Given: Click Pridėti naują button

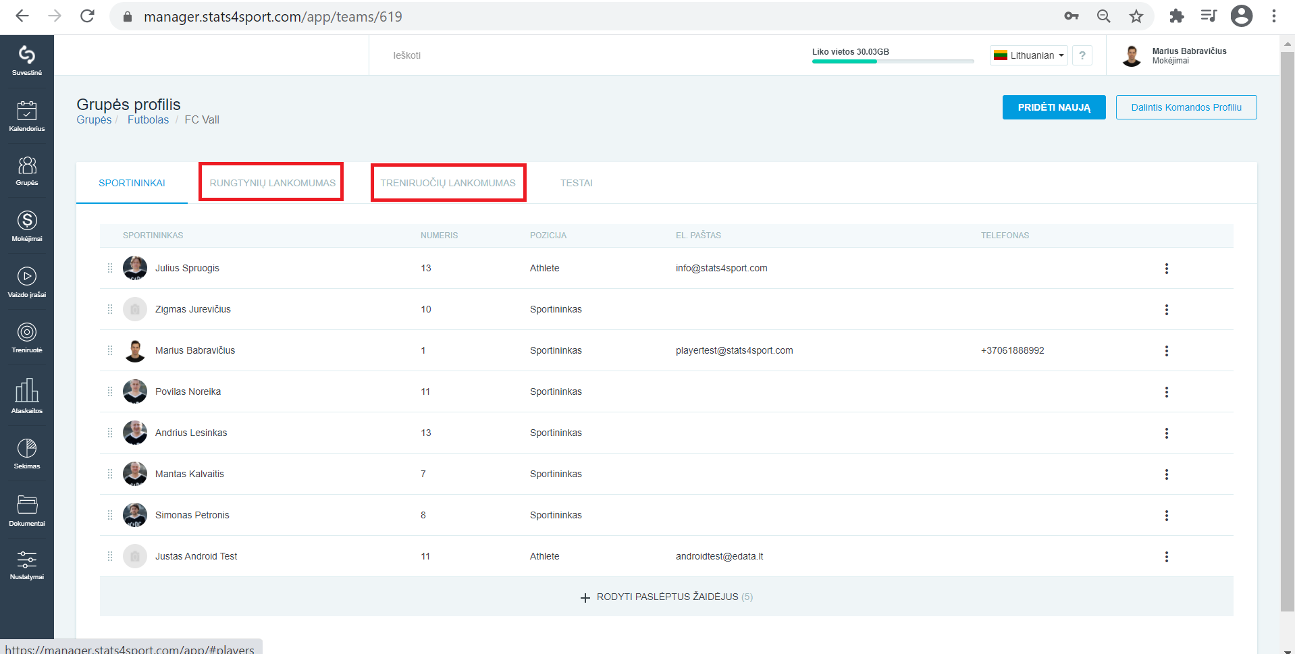Looking at the screenshot, I should click(1054, 107).
